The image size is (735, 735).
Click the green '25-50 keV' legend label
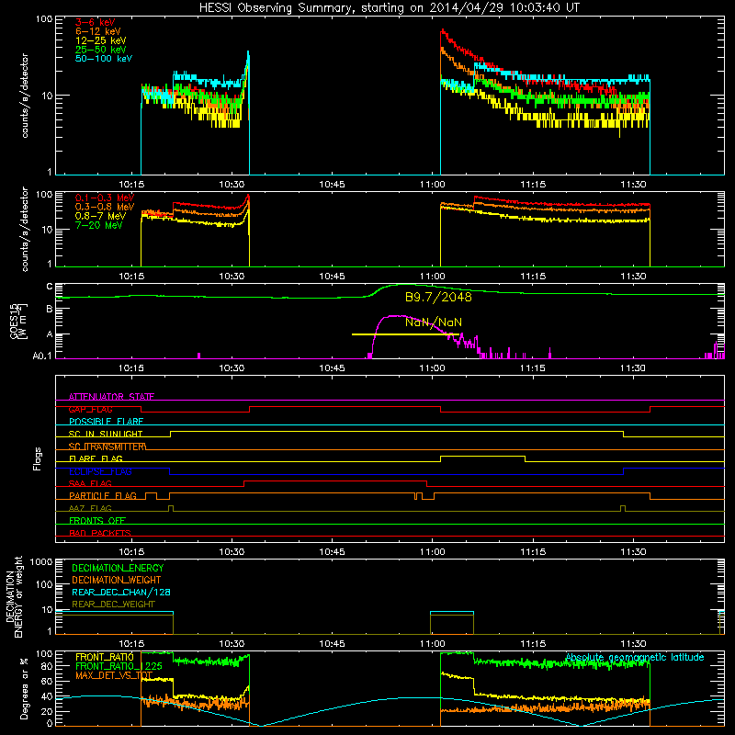coord(101,50)
